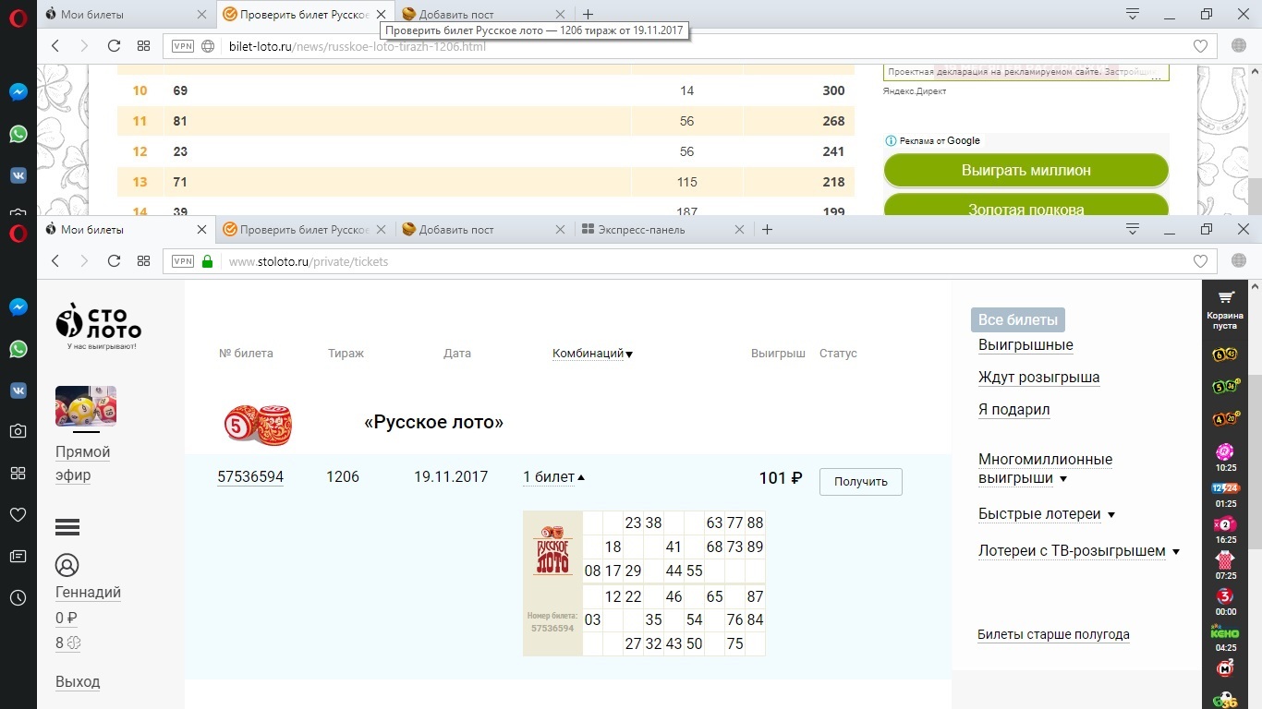Open the hamburger menu in Stoloto sidebar
This screenshot has height=709, width=1262.
67,527
